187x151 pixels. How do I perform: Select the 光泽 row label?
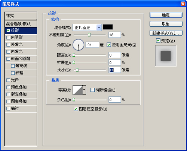click(15, 80)
